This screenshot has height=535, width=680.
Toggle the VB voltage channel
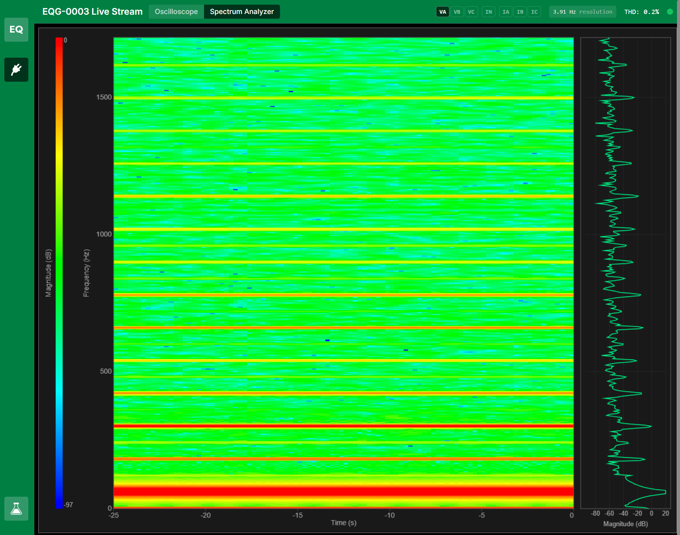[x=457, y=12]
